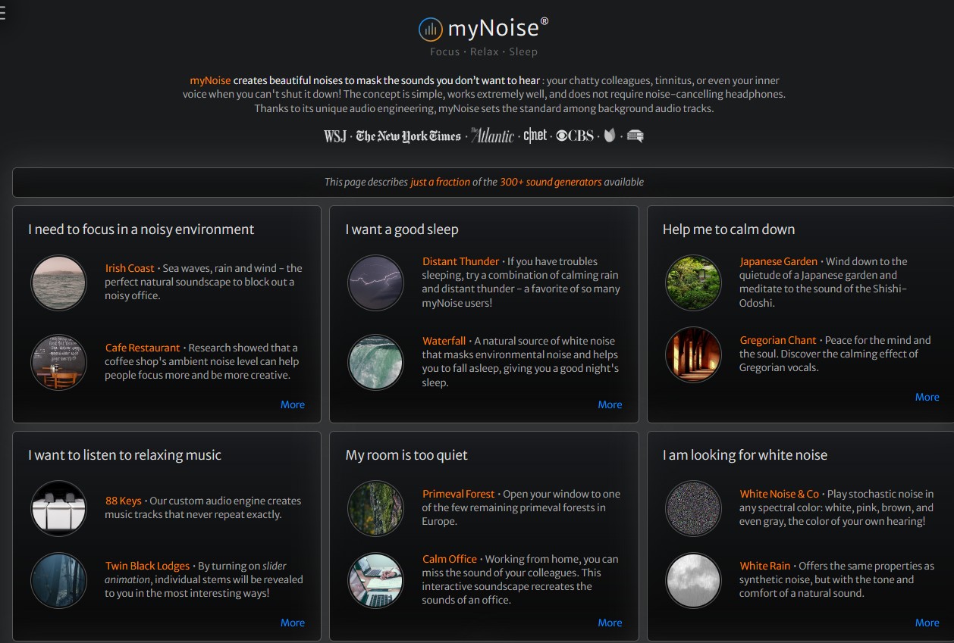
Task: Click the Waterfall thumbnail image
Action: pyautogui.click(x=375, y=364)
